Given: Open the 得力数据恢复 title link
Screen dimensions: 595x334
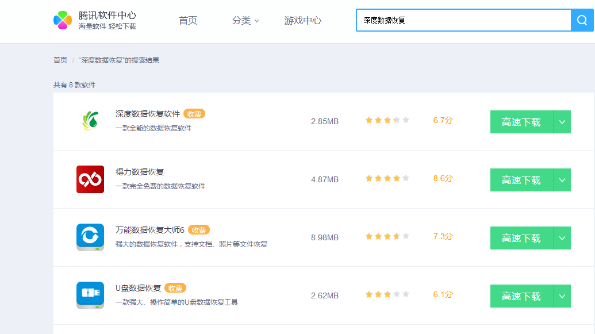Looking at the screenshot, I should click(140, 172).
